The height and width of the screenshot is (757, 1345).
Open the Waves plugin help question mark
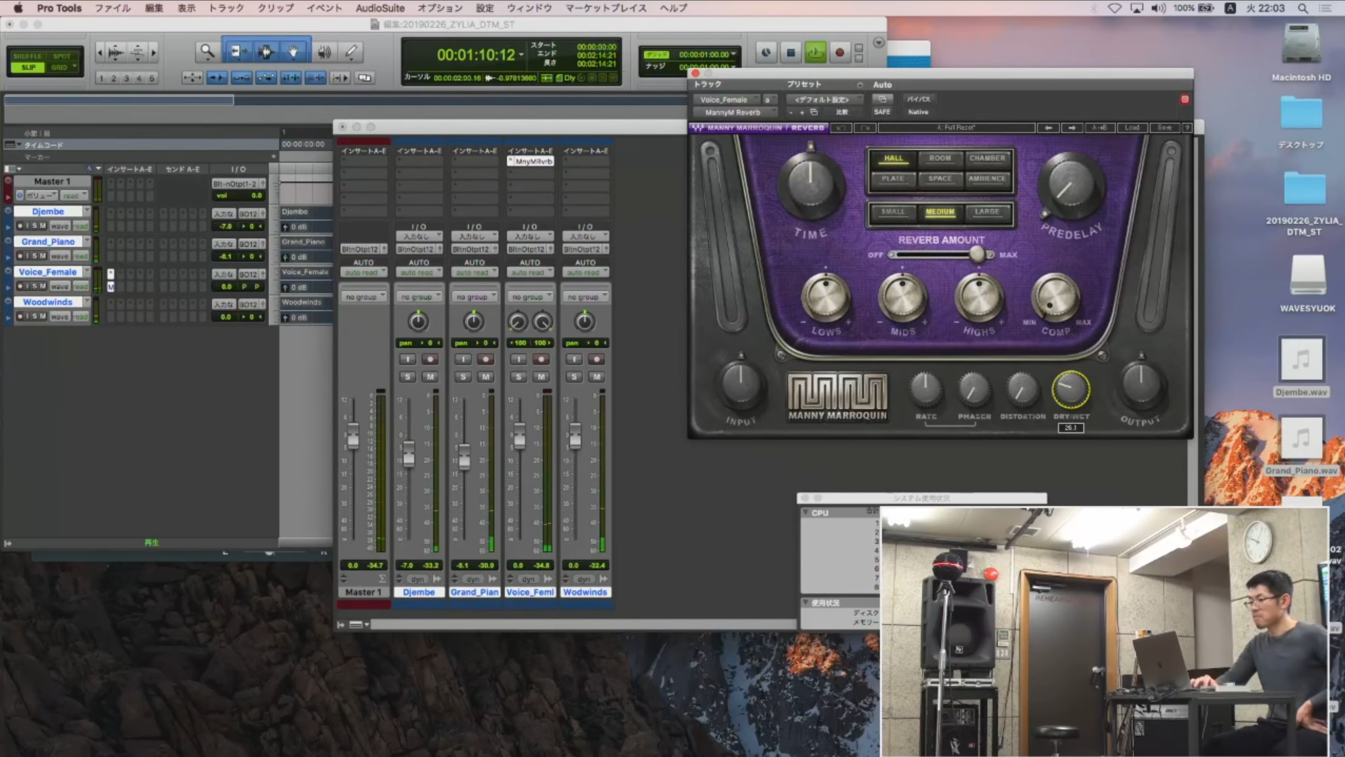(1187, 127)
